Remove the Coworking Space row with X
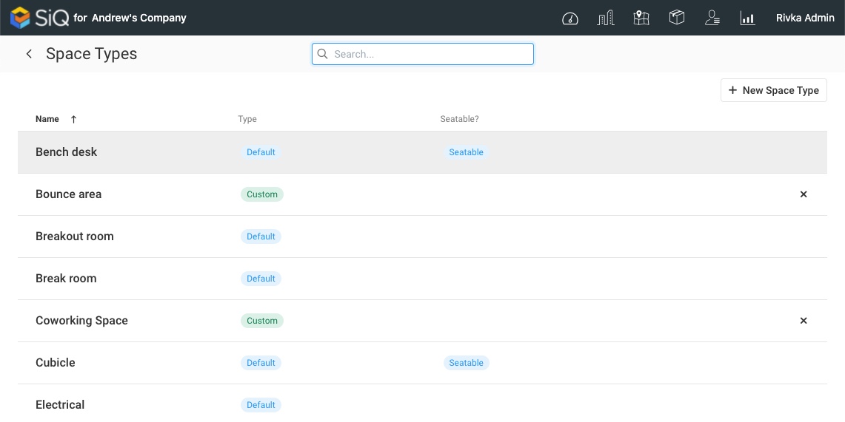Image resolution: width=845 pixels, height=422 pixels. pos(804,321)
